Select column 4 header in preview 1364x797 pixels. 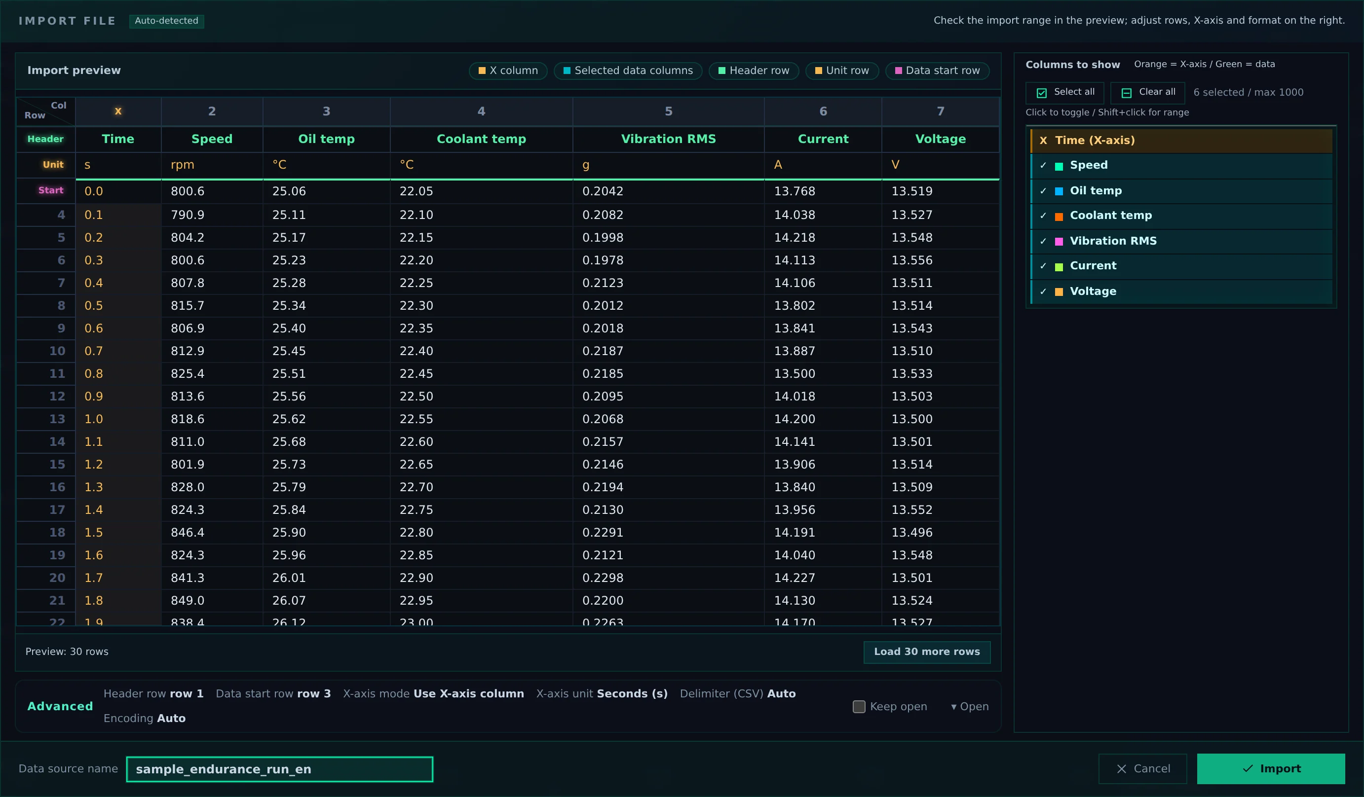481,111
